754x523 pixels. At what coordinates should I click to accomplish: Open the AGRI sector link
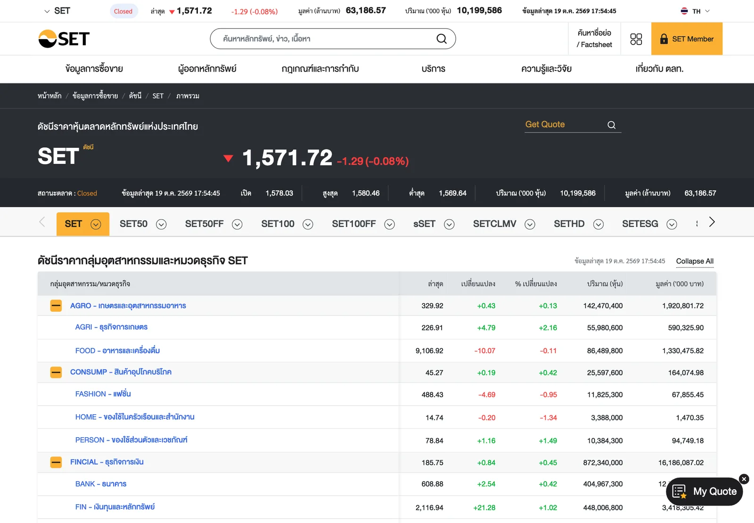tap(111, 327)
